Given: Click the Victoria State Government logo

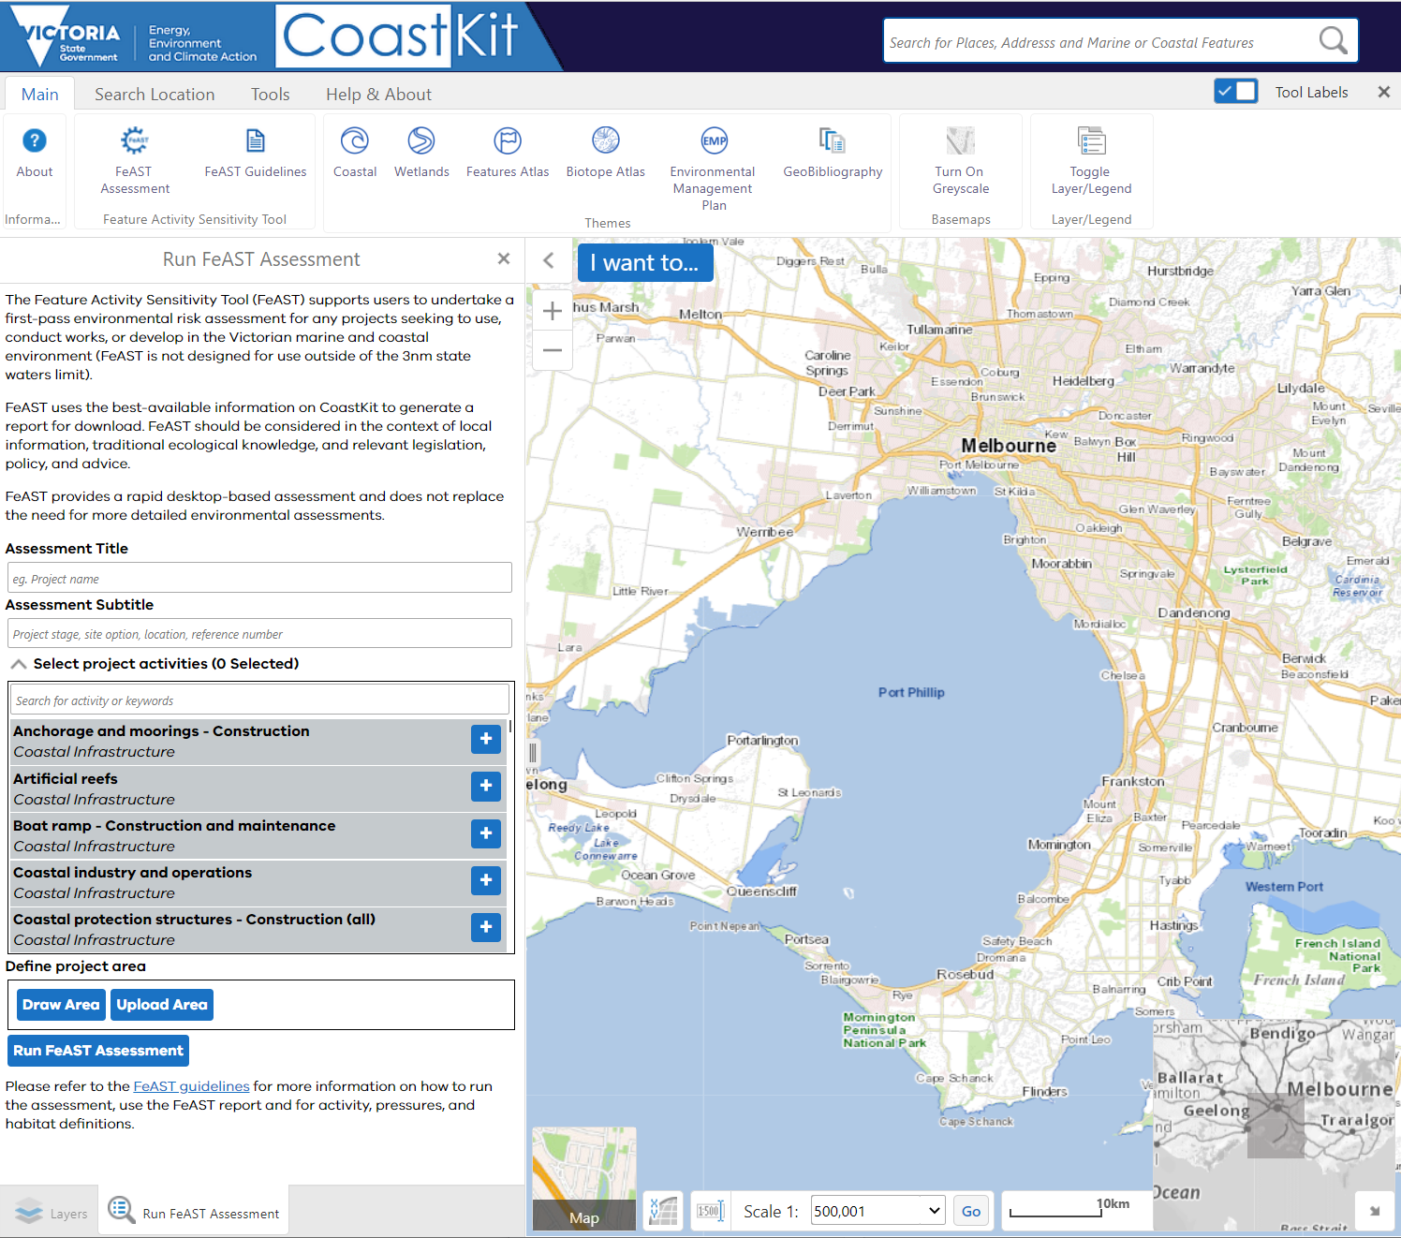Looking at the screenshot, I should (x=67, y=36).
